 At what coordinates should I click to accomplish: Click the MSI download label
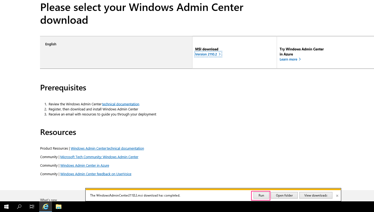(207, 49)
